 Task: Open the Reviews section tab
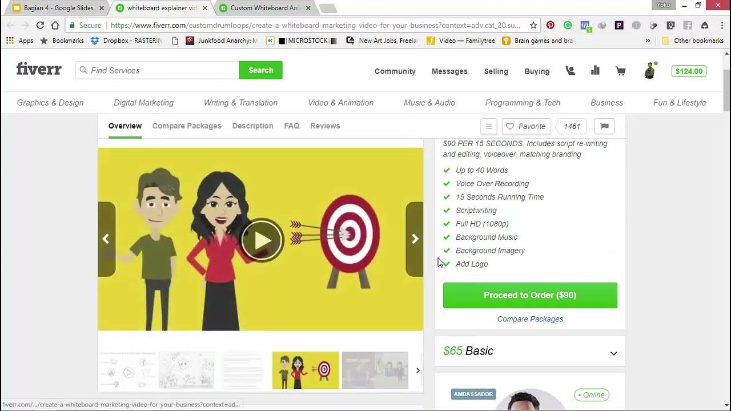(x=325, y=126)
